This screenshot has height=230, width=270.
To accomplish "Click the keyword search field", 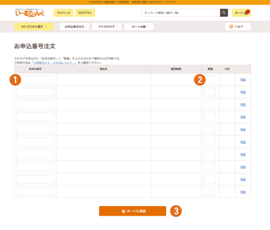I will 180,13.
